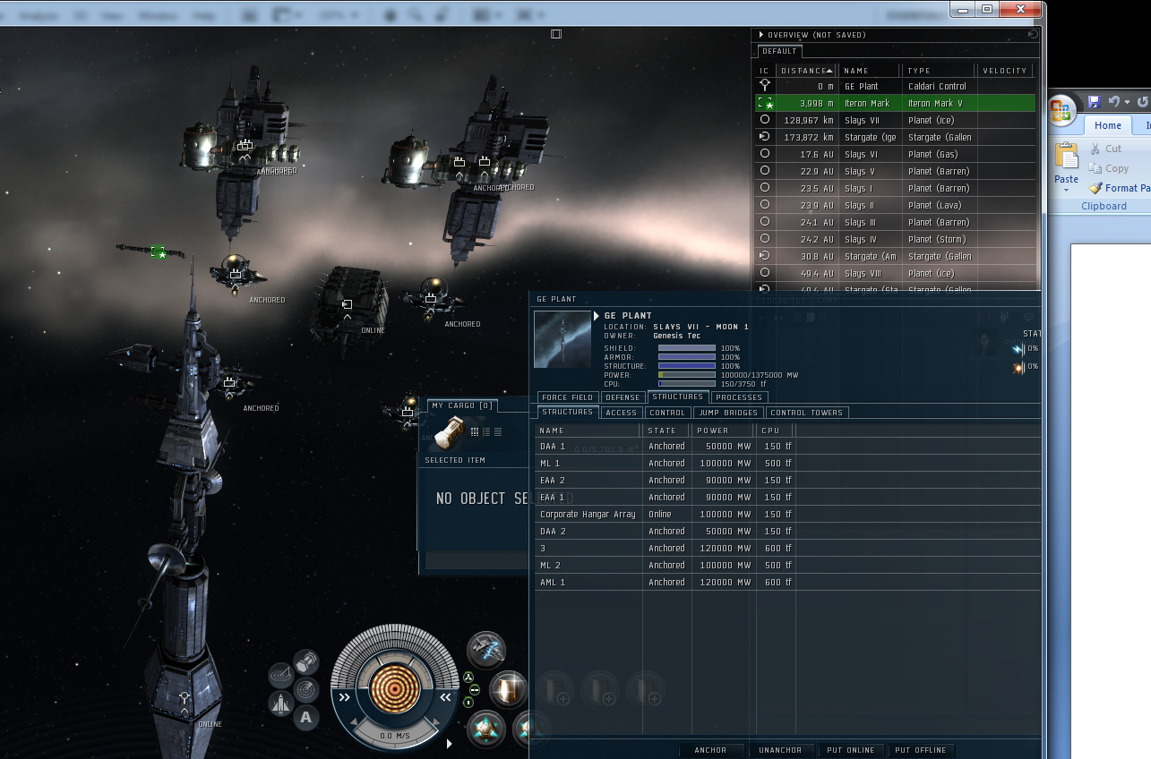This screenshot has height=759, width=1151.
Task: Select the Iteron ship bracket in space
Action: tap(158, 252)
